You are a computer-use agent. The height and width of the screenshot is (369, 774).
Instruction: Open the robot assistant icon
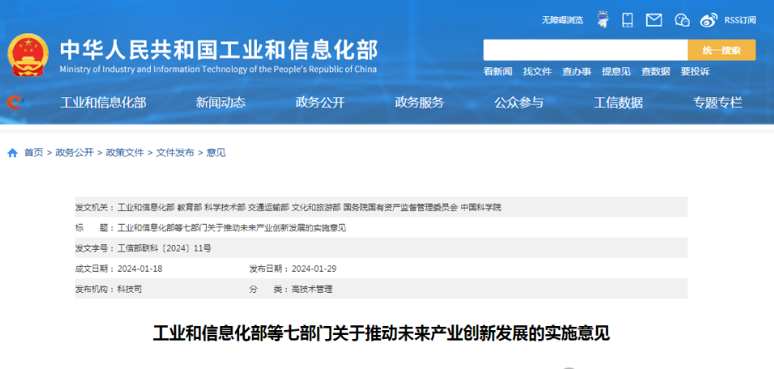click(x=602, y=19)
